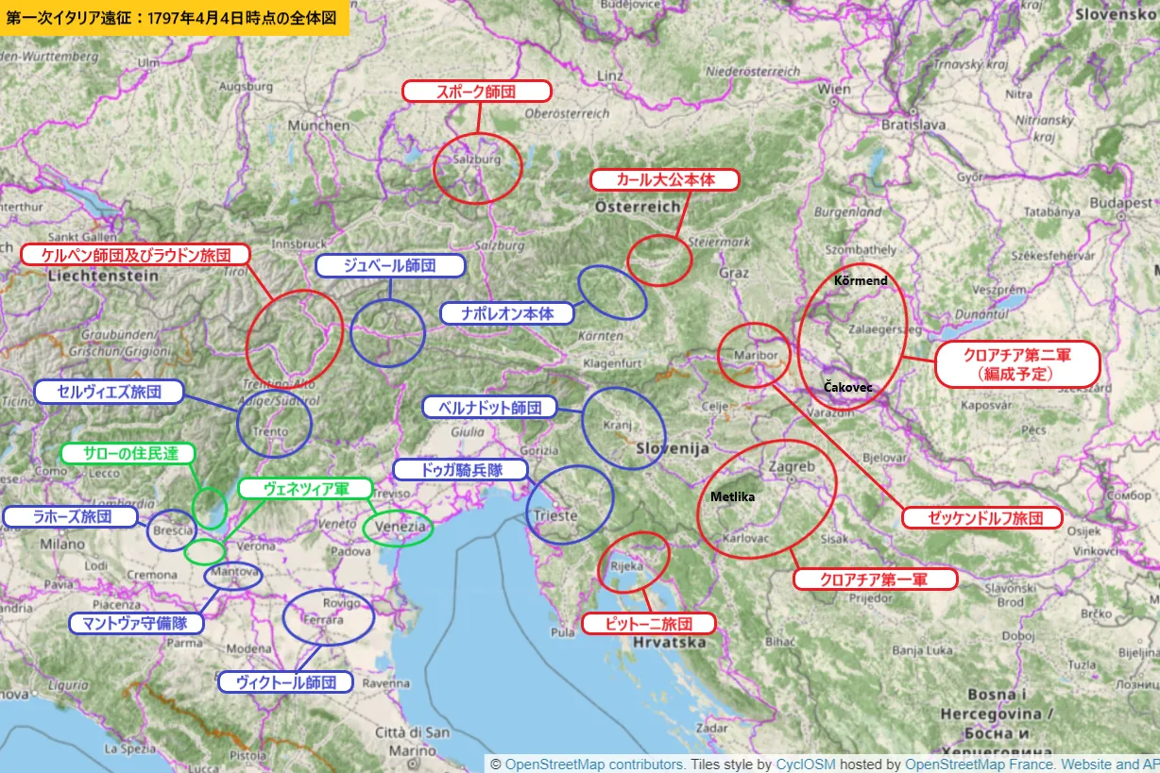Select the Zalaegerszeg city label
Screen dimensions: 1160x773
coord(885,330)
